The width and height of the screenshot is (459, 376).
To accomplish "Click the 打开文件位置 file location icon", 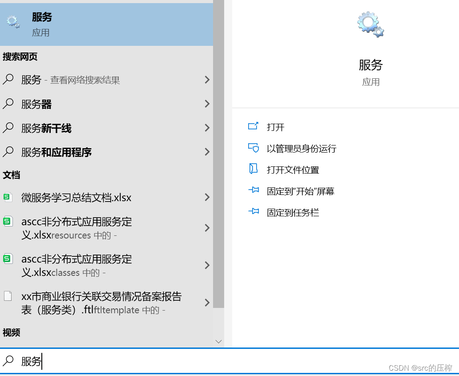I will pyautogui.click(x=253, y=169).
